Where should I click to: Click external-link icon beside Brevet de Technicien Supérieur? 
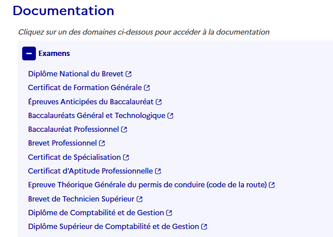139,199
